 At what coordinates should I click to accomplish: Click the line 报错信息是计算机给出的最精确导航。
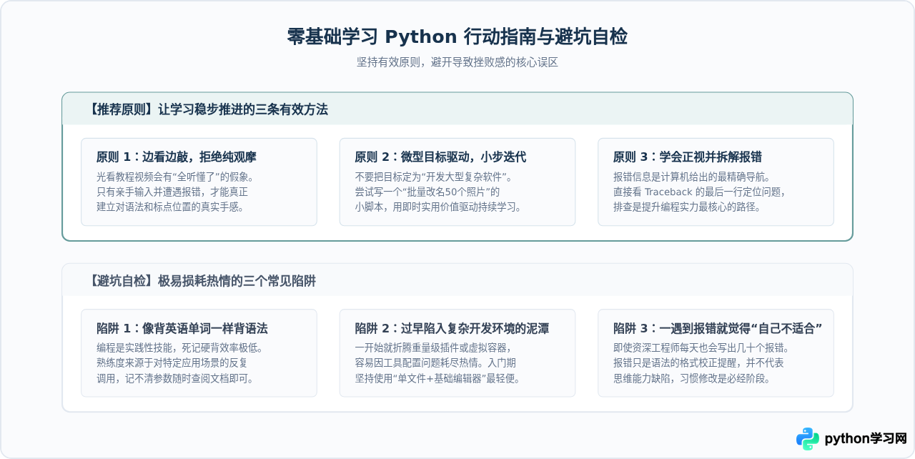(691, 177)
